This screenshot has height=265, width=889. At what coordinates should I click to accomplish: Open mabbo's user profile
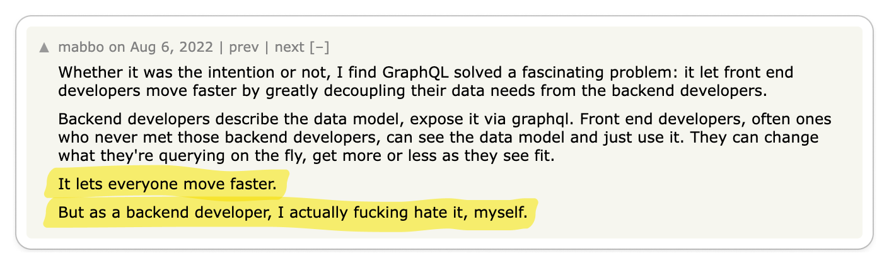click(x=76, y=47)
